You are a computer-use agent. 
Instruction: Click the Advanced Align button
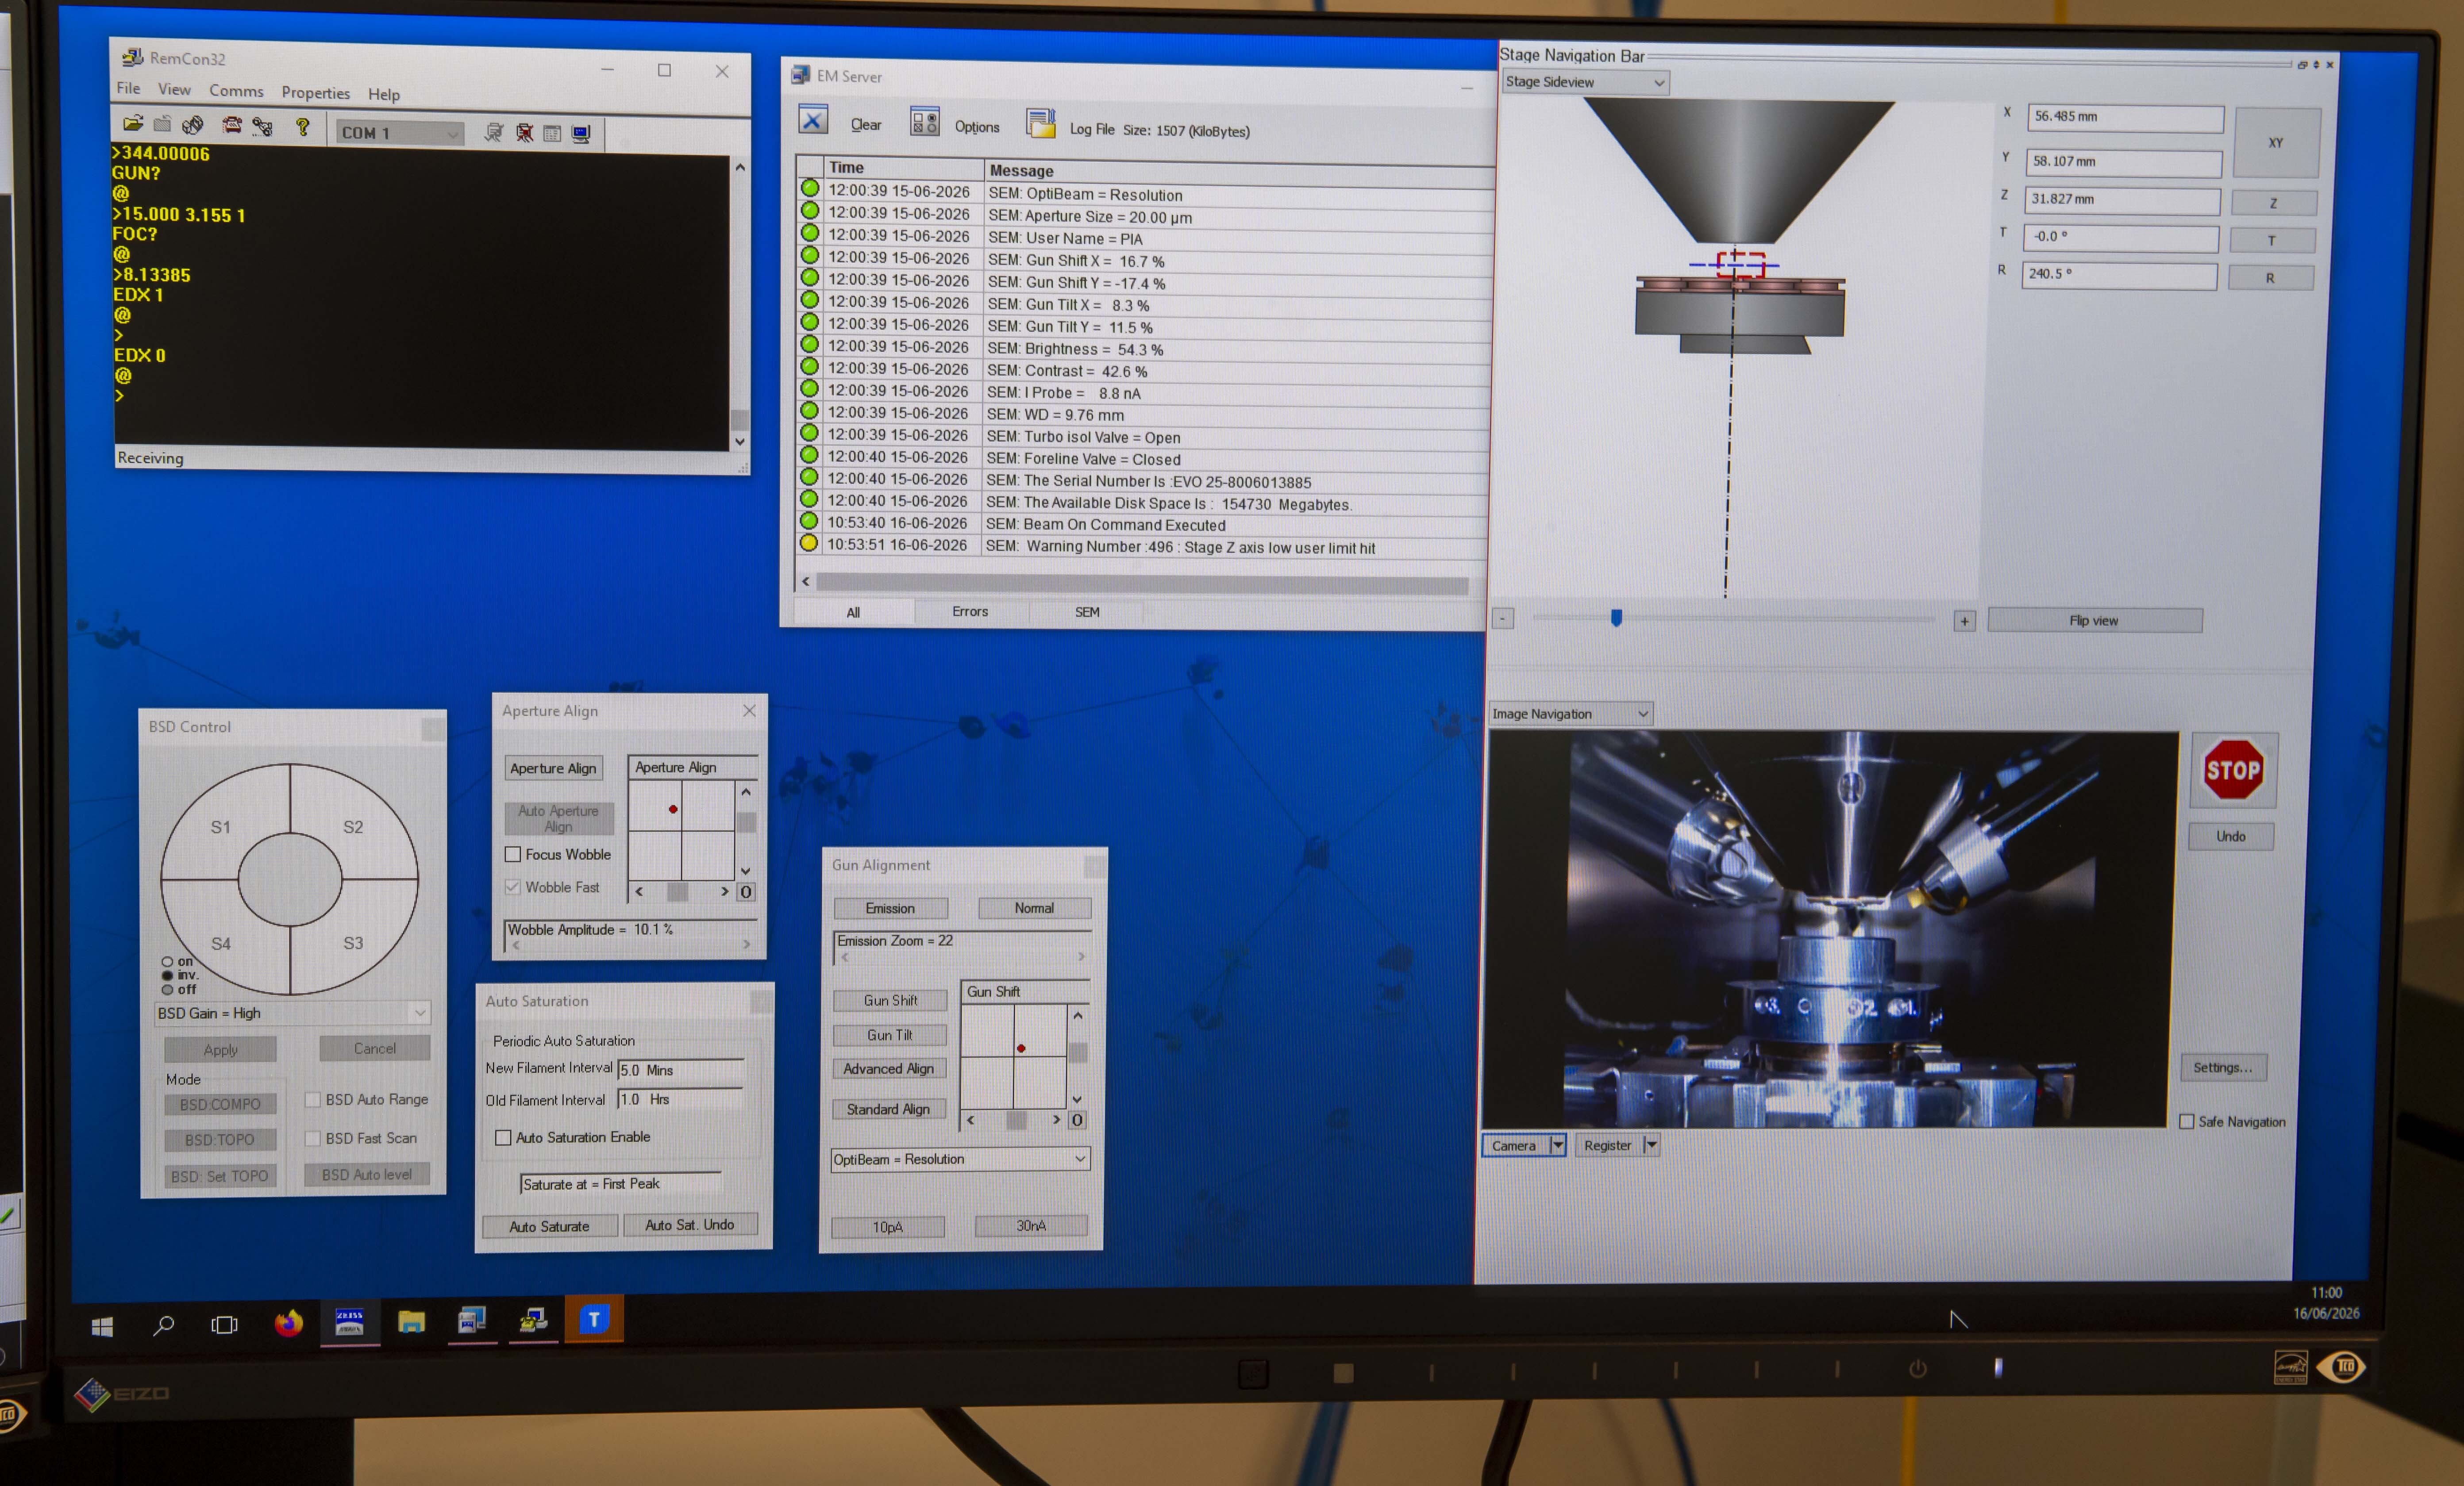pyautogui.click(x=889, y=1069)
